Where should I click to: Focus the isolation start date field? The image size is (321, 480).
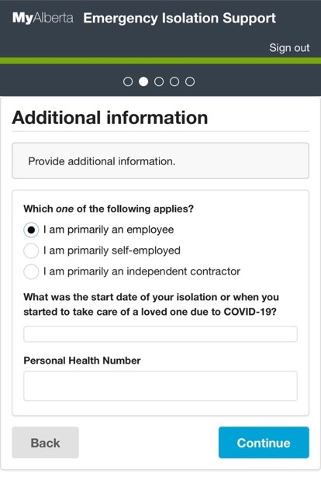[x=160, y=334]
